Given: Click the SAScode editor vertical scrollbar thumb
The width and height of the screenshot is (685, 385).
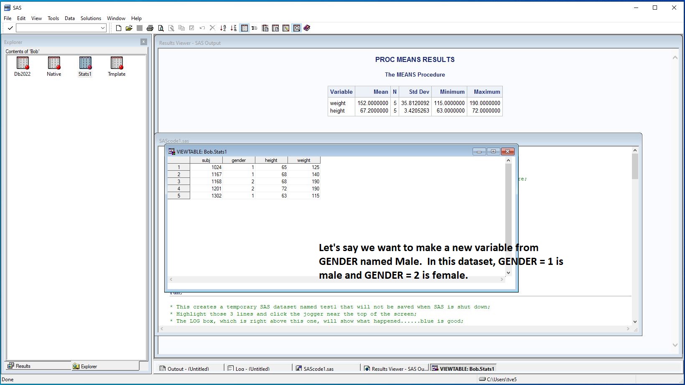Looking at the screenshot, I should pyautogui.click(x=635, y=167).
